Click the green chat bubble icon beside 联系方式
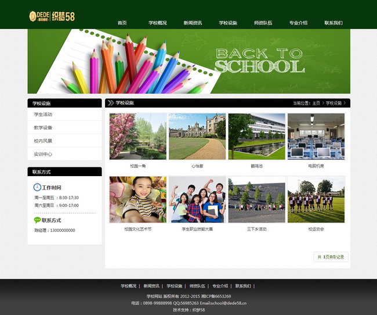This screenshot has width=377, height=315. coord(37,220)
